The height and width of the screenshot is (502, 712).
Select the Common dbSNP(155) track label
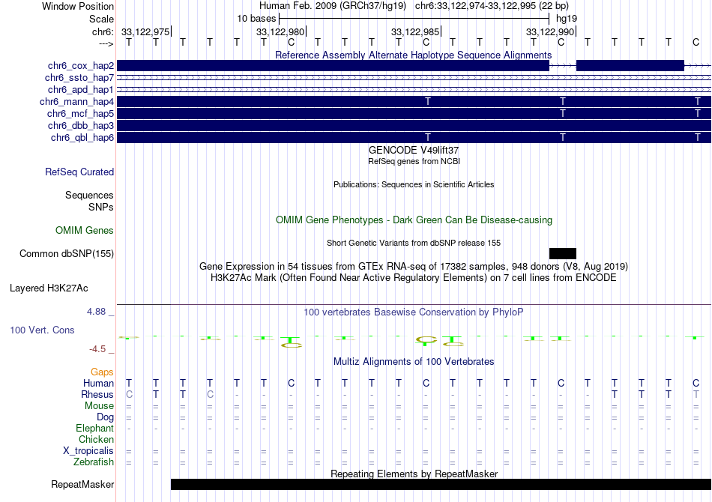(67, 254)
